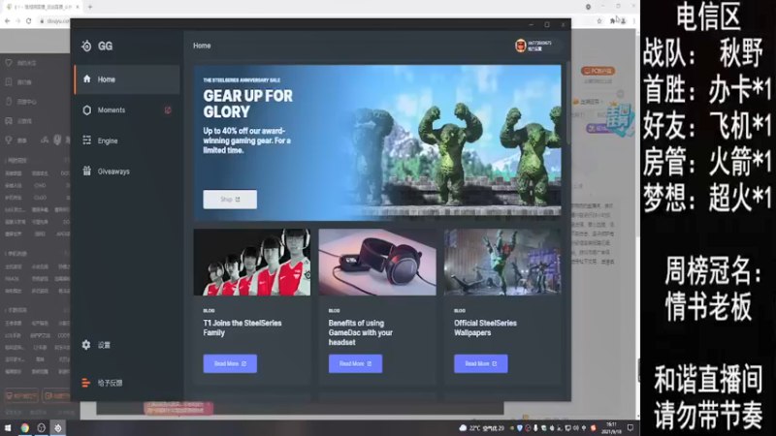Open the T1 team photo thumbnail
This screenshot has height=436, width=776.
click(x=252, y=262)
